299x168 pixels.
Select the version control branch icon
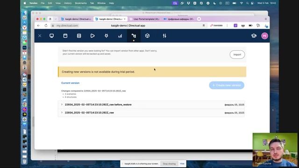pyautogui.click(x=134, y=36)
